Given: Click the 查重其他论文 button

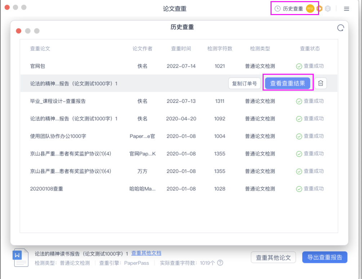Looking at the screenshot, I should point(273,257).
